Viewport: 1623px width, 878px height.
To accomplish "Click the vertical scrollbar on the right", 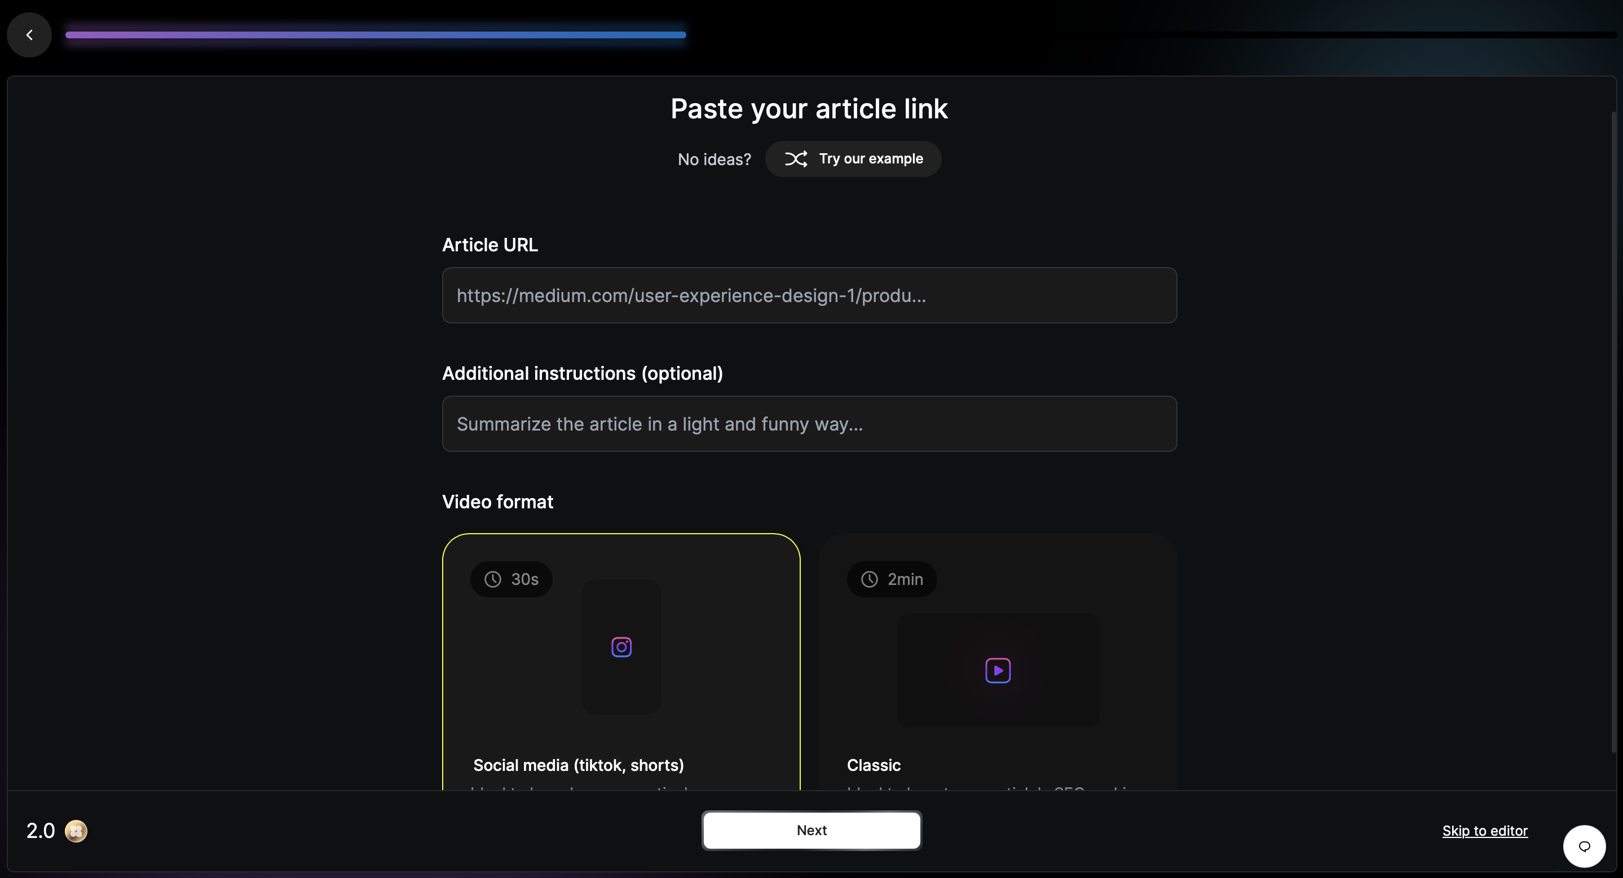I will (1613, 432).
